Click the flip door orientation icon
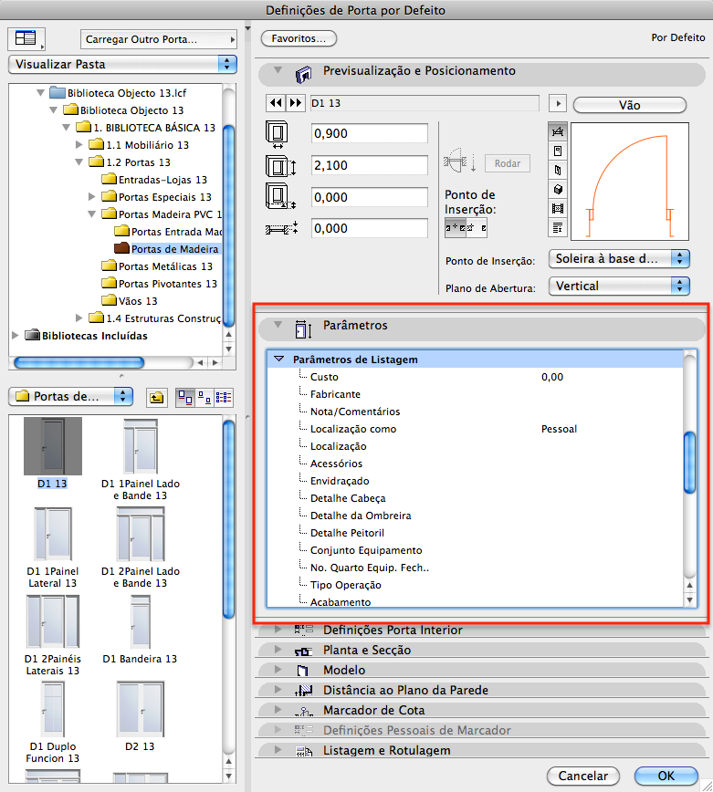713x792 pixels. click(459, 161)
